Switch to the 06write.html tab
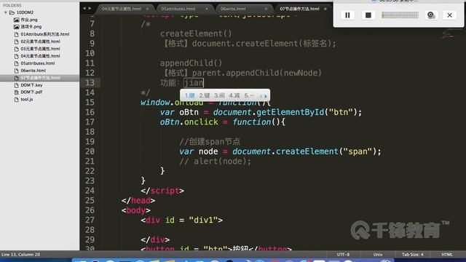This screenshot has width=466, height=262. pos(233,9)
